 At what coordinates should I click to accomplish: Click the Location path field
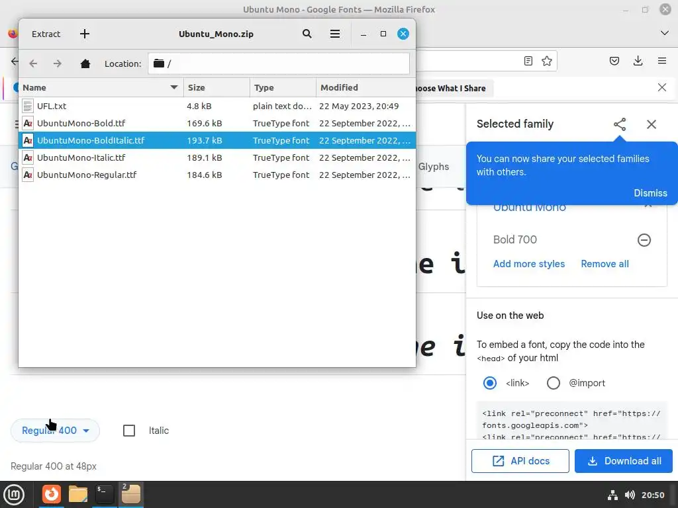[x=279, y=63]
